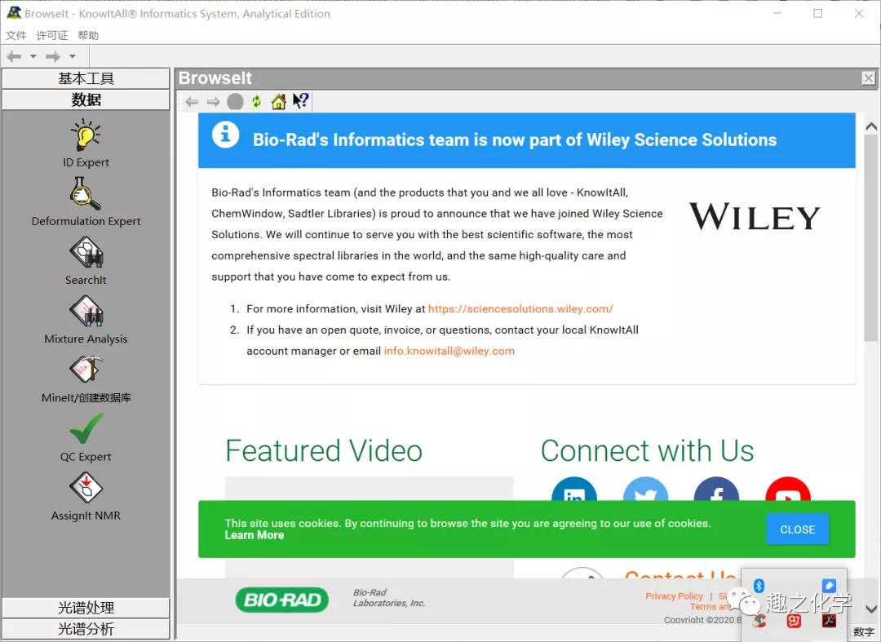Go to BrowseIt home page
Viewport: 881px width, 642px height.
point(279,102)
